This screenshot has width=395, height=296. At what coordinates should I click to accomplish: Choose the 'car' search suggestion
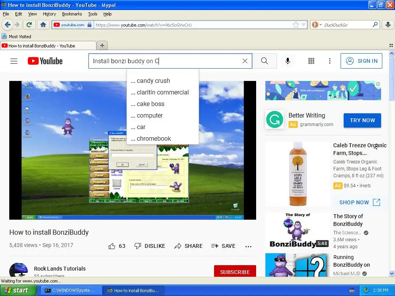coord(163,127)
